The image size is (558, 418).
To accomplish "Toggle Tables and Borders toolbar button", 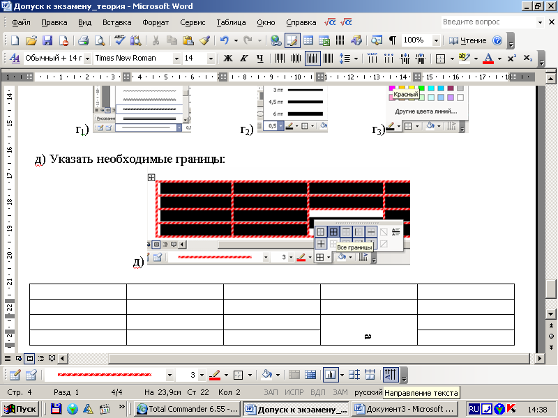I will [x=292, y=40].
